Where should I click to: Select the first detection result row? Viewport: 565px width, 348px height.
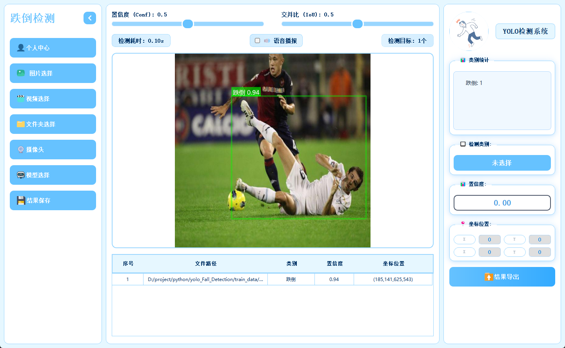click(272, 279)
